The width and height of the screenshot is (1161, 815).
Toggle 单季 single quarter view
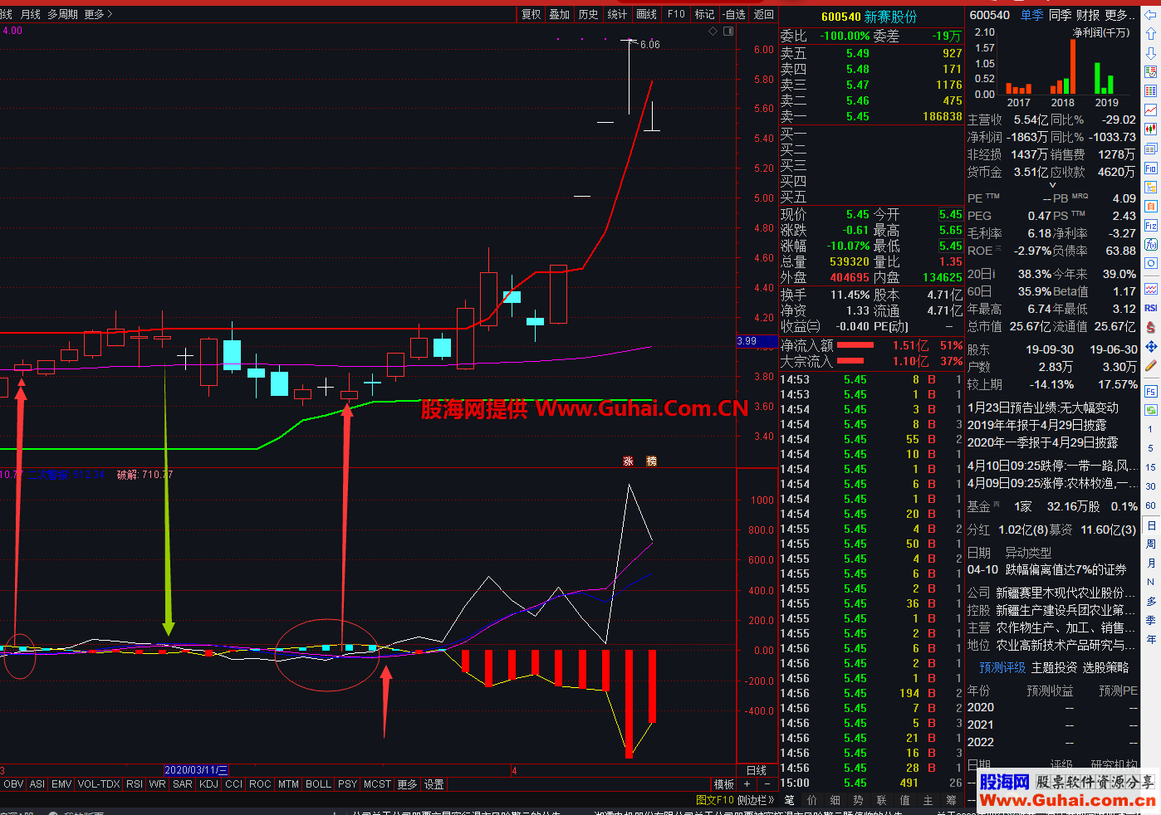(x=1032, y=15)
